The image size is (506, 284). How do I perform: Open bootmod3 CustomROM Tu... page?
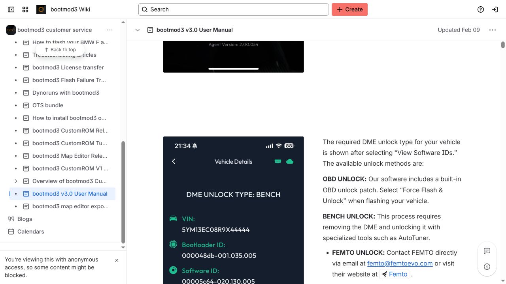coord(70,143)
